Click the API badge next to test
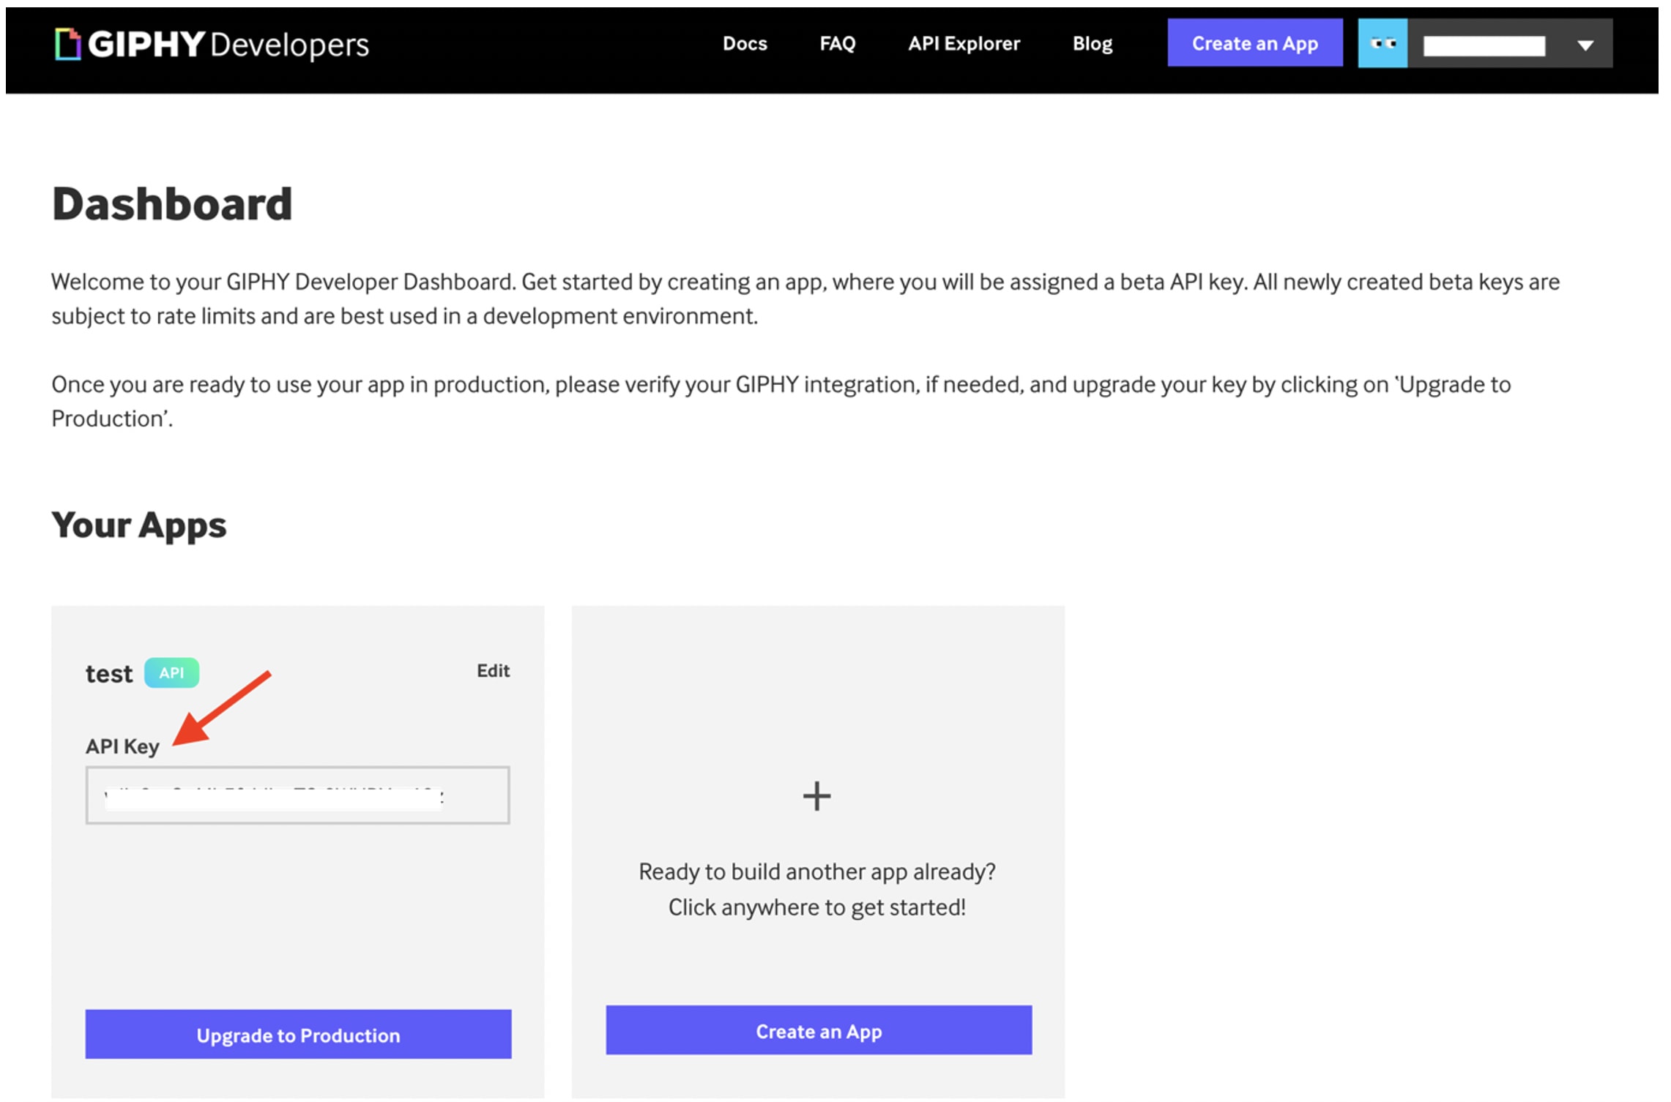 171,672
